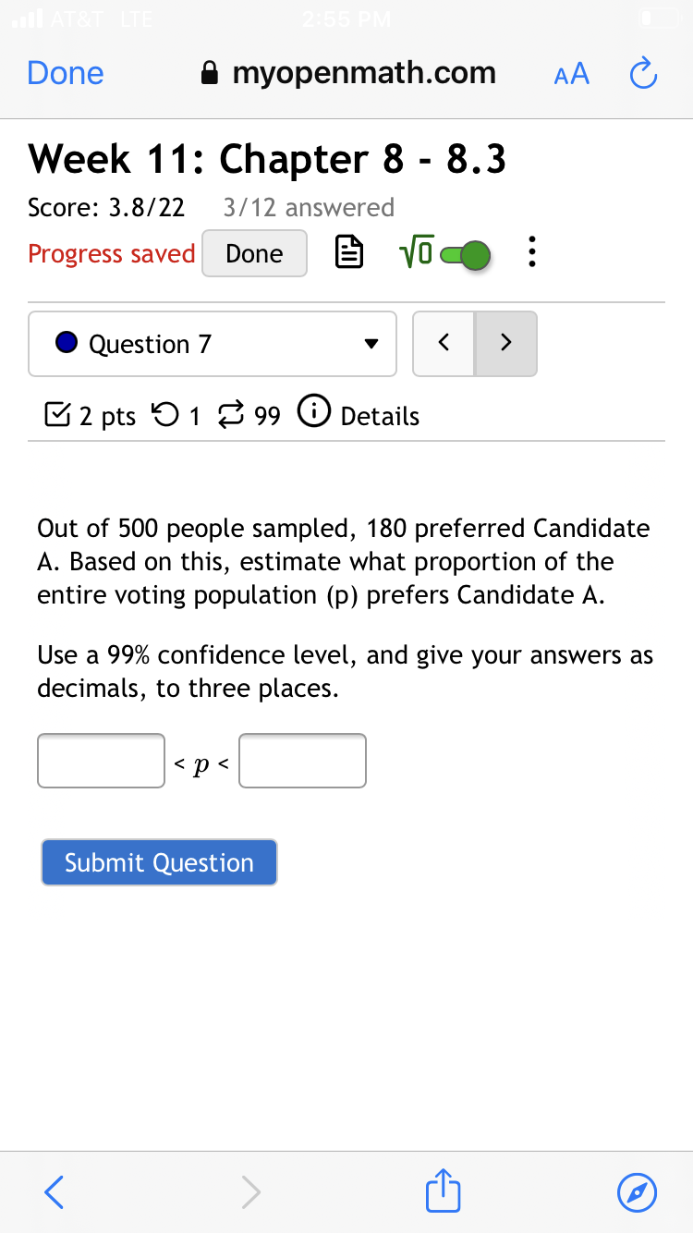
Task: Open the AA text size menu
Action: [x=571, y=74]
